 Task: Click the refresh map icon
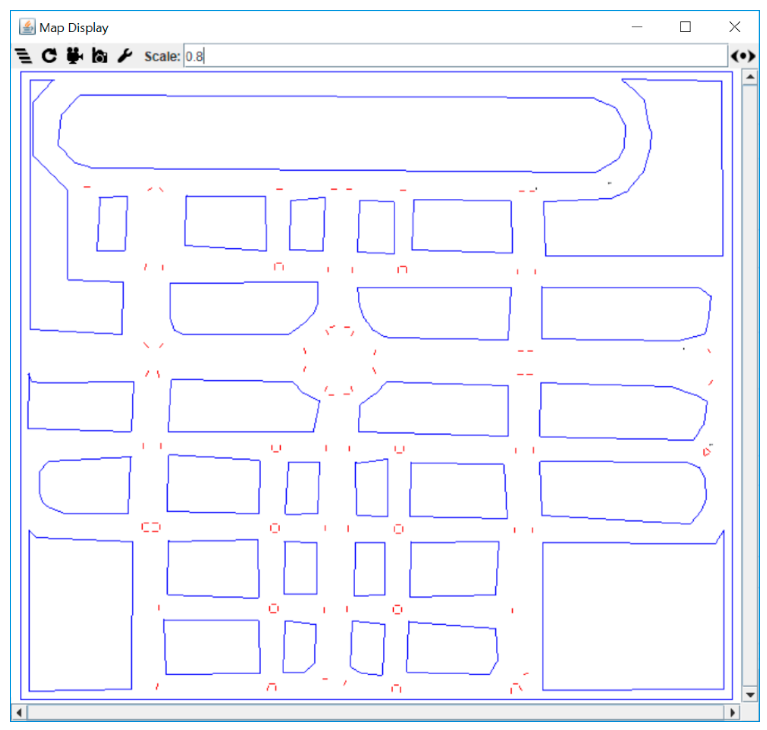(49, 56)
